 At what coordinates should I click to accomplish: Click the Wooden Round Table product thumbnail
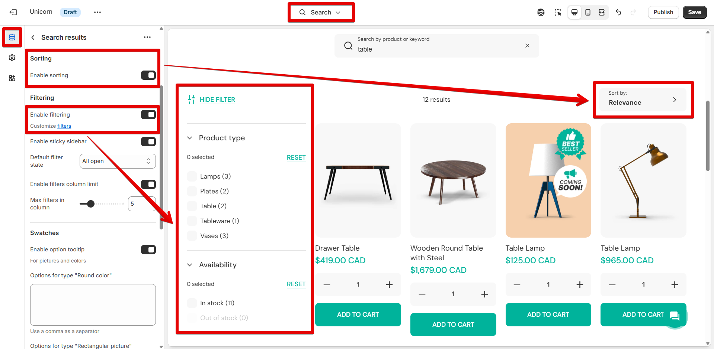coord(453,180)
